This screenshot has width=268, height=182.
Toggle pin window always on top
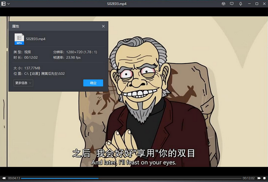240,4
